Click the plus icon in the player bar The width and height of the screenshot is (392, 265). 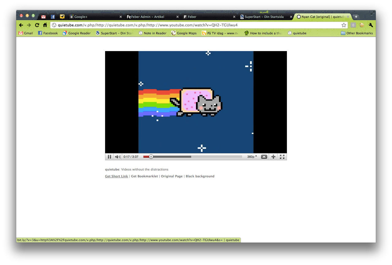tap(273, 157)
